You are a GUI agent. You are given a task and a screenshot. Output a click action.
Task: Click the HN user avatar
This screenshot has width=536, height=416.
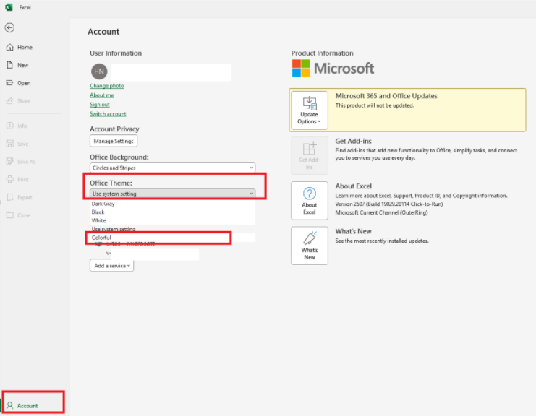[x=99, y=71]
